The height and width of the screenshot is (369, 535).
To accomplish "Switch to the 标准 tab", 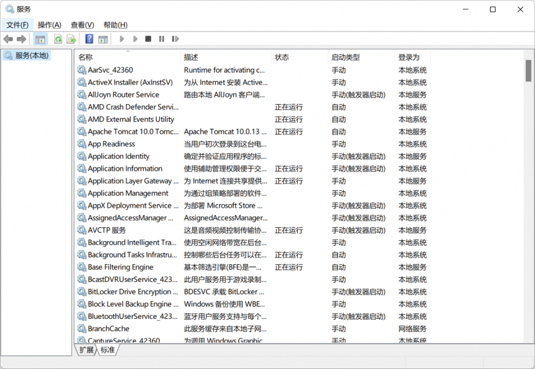I will coord(108,350).
